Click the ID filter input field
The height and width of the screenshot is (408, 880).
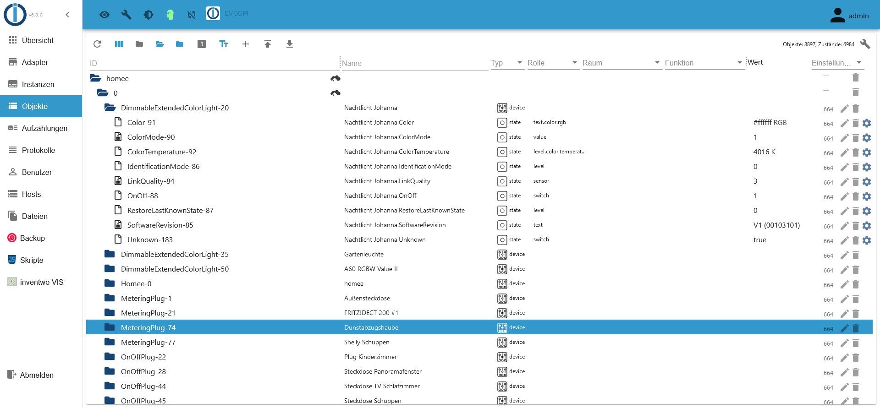click(x=214, y=63)
